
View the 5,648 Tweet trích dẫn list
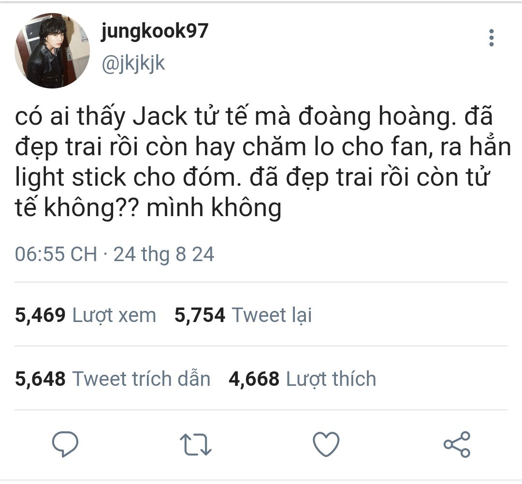pyautogui.click(x=113, y=379)
